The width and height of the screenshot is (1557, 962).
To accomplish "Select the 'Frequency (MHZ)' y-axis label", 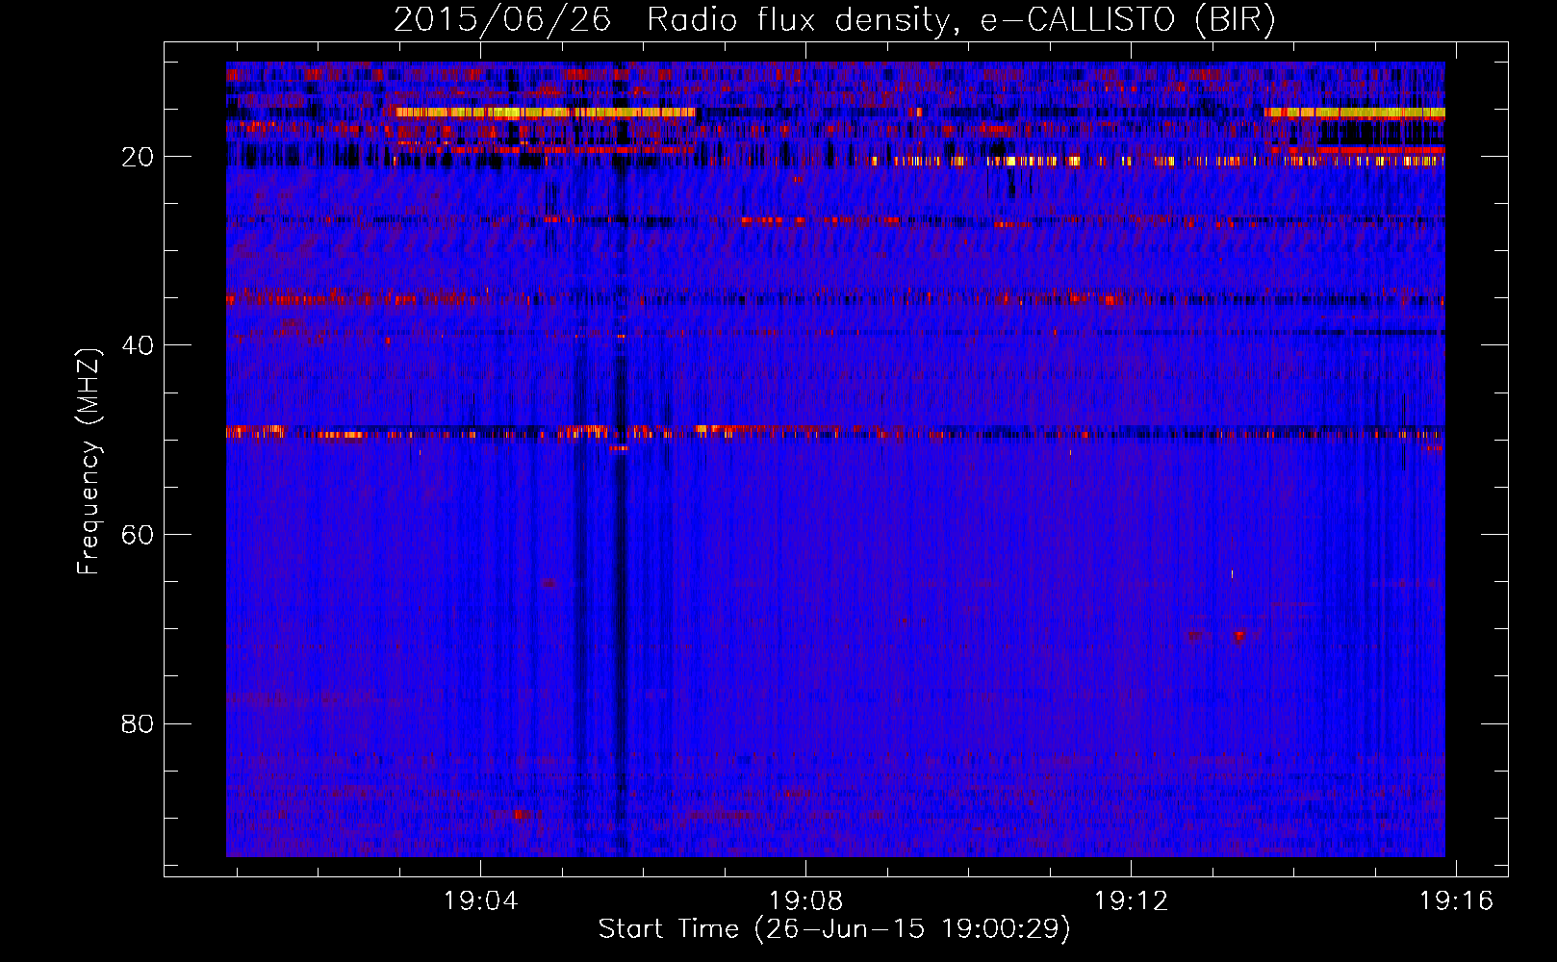I will coord(89,462).
